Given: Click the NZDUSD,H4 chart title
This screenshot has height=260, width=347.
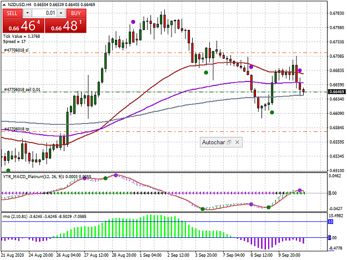Looking at the screenshot, I should [x=19, y=4].
